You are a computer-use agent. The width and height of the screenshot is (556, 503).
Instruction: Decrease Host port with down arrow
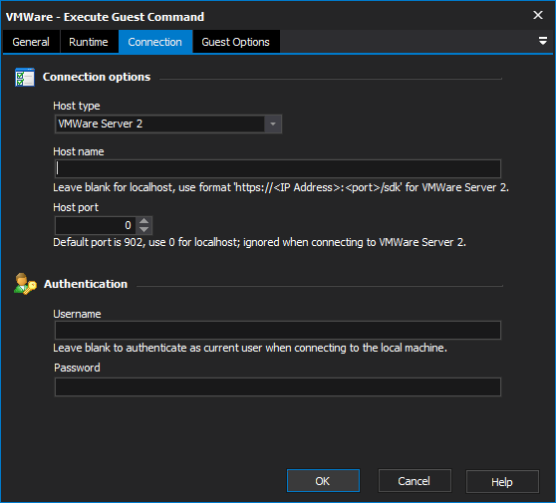point(143,230)
